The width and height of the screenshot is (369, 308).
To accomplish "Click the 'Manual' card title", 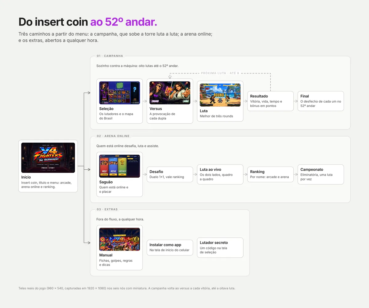I will click(106, 255).
